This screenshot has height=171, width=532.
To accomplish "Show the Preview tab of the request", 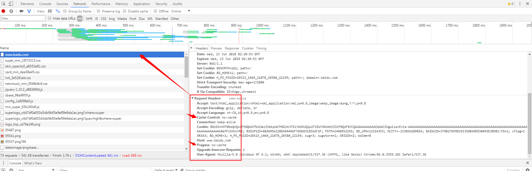I will [x=216, y=48].
